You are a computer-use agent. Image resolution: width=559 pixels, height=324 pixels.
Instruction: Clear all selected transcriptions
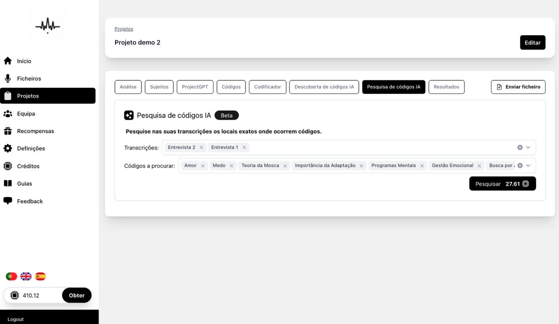(520, 148)
